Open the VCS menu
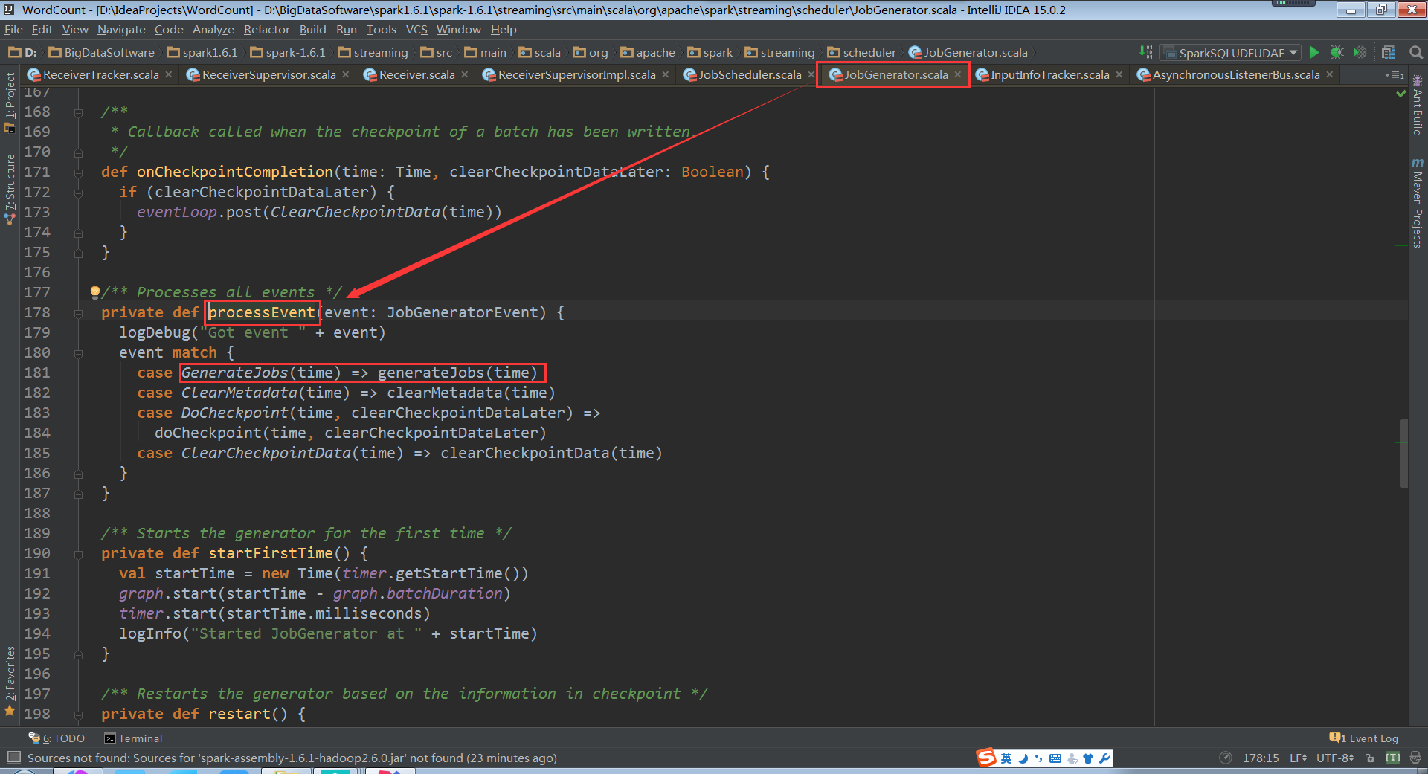Image resolution: width=1428 pixels, height=774 pixels. point(416,30)
